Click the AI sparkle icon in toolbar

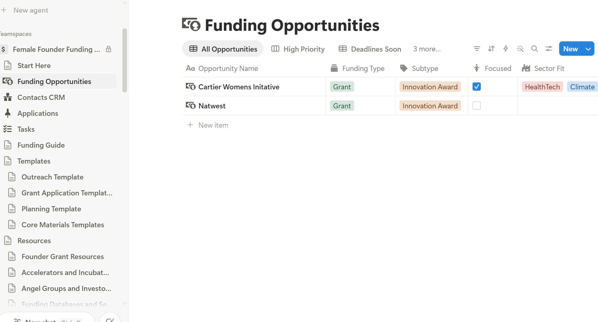click(520, 49)
